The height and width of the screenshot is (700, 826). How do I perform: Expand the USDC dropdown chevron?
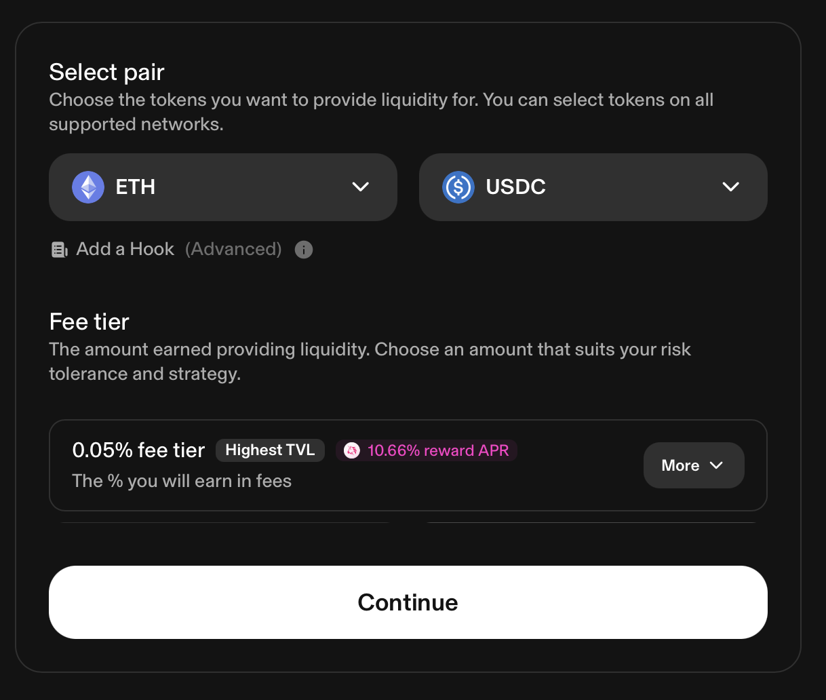tap(731, 187)
